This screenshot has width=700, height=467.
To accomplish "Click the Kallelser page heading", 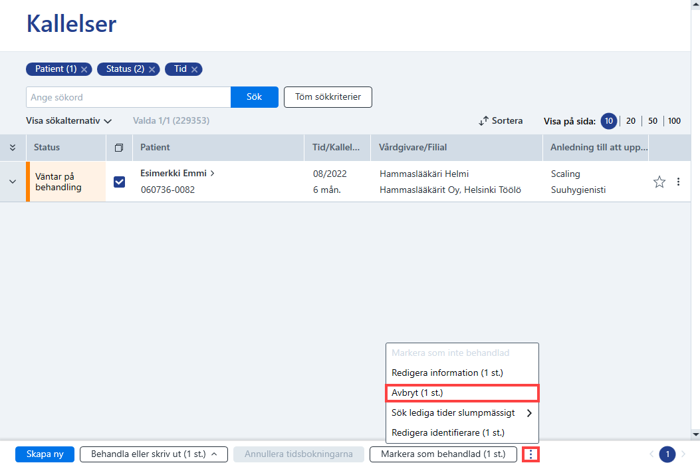I will pyautogui.click(x=71, y=24).
